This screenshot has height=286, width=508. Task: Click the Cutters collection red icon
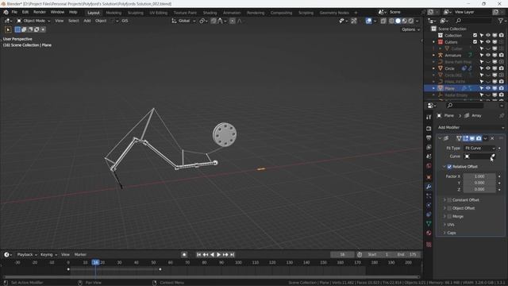click(441, 42)
